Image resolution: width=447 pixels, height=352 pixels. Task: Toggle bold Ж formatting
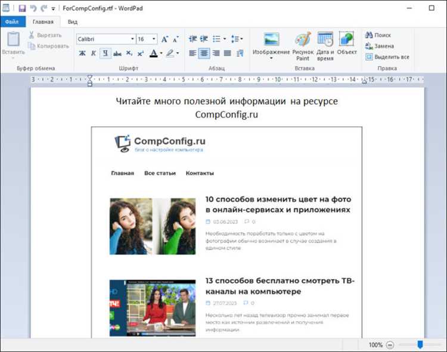(82, 53)
